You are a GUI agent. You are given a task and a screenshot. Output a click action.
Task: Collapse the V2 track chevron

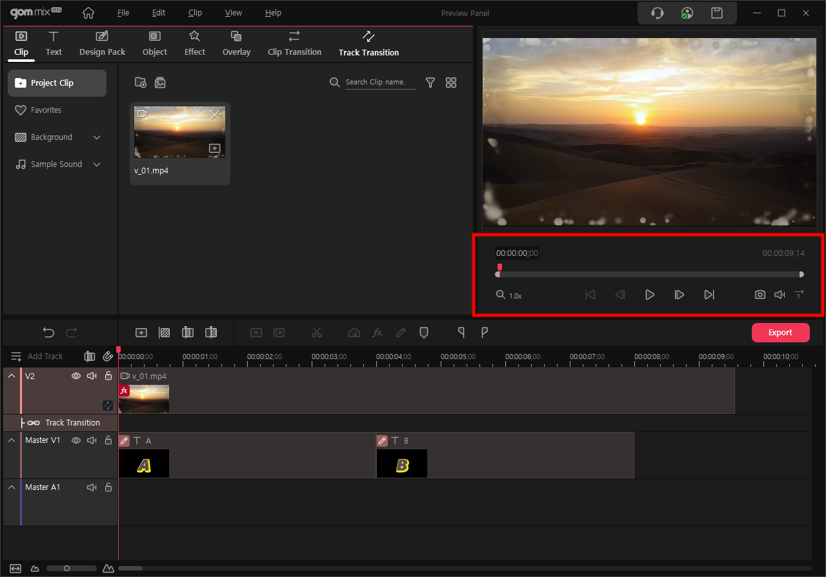point(12,376)
